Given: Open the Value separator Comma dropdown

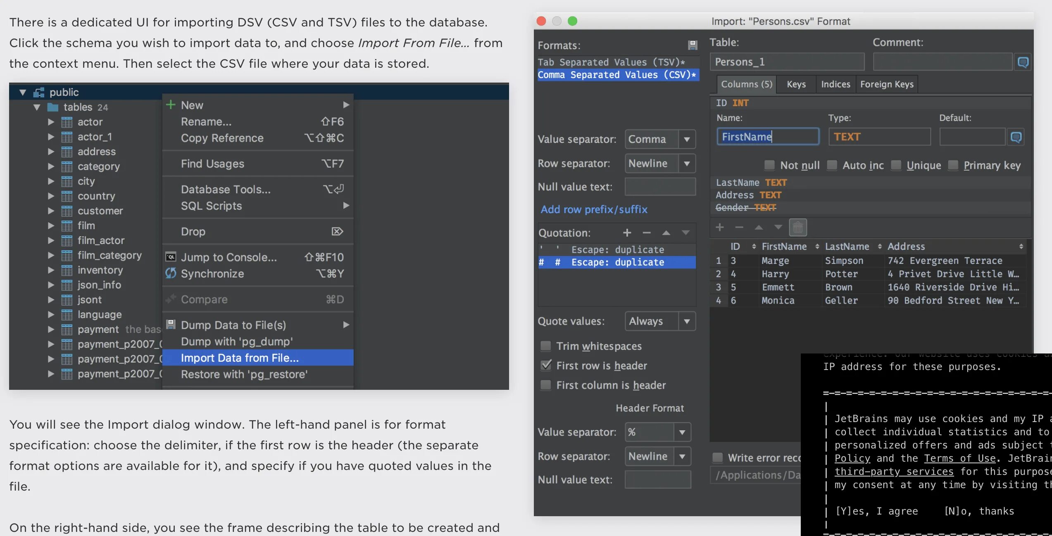Looking at the screenshot, I should (x=686, y=140).
